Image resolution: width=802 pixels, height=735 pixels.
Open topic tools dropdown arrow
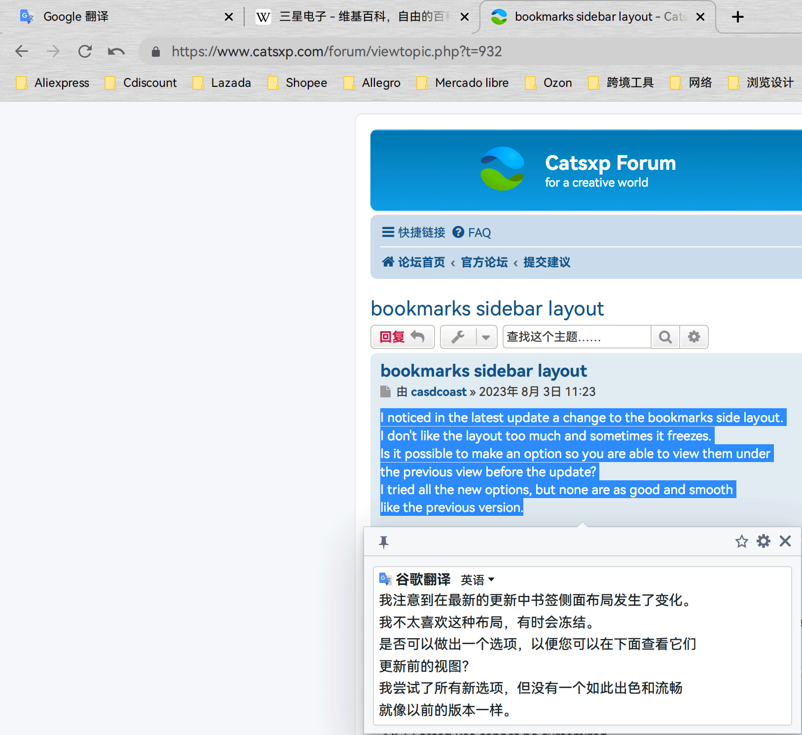click(486, 337)
